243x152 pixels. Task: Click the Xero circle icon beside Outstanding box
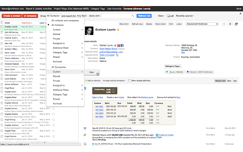coord(85,89)
